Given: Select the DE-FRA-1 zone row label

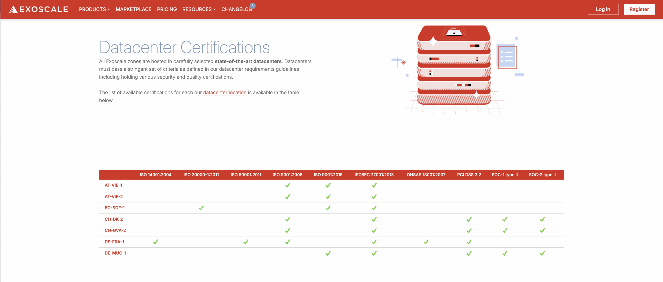Looking at the screenshot, I should pos(114,242).
